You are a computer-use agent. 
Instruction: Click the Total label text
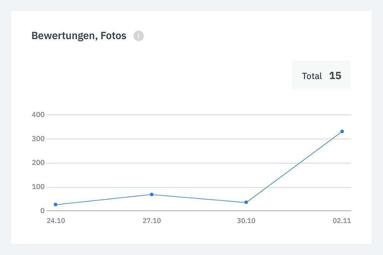pyautogui.click(x=312, y=76)
